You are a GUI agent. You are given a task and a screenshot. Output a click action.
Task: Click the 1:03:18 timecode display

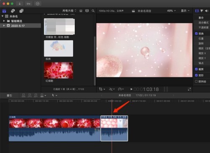(146, 89)
